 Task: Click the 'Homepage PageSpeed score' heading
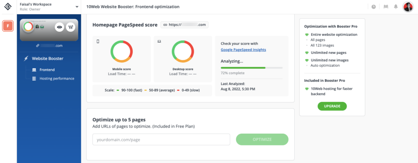pos(125,25)
